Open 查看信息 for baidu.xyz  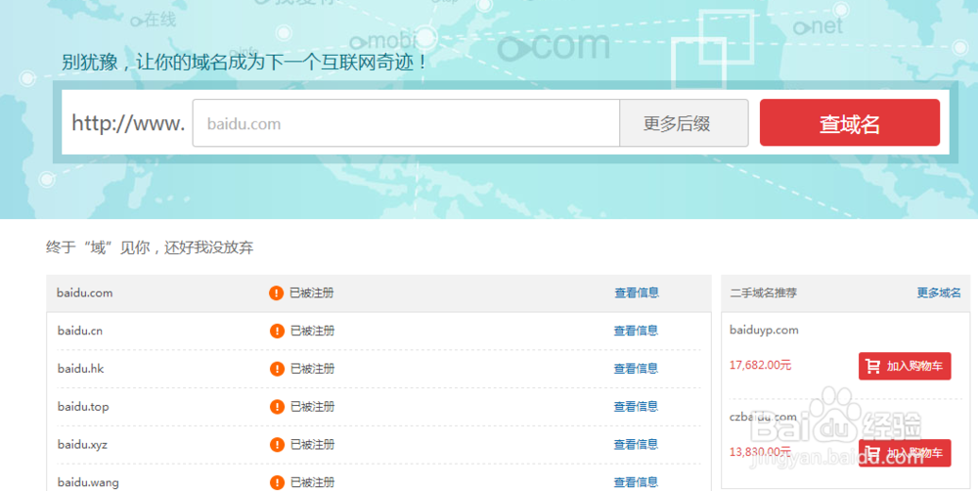click(636, 445)
